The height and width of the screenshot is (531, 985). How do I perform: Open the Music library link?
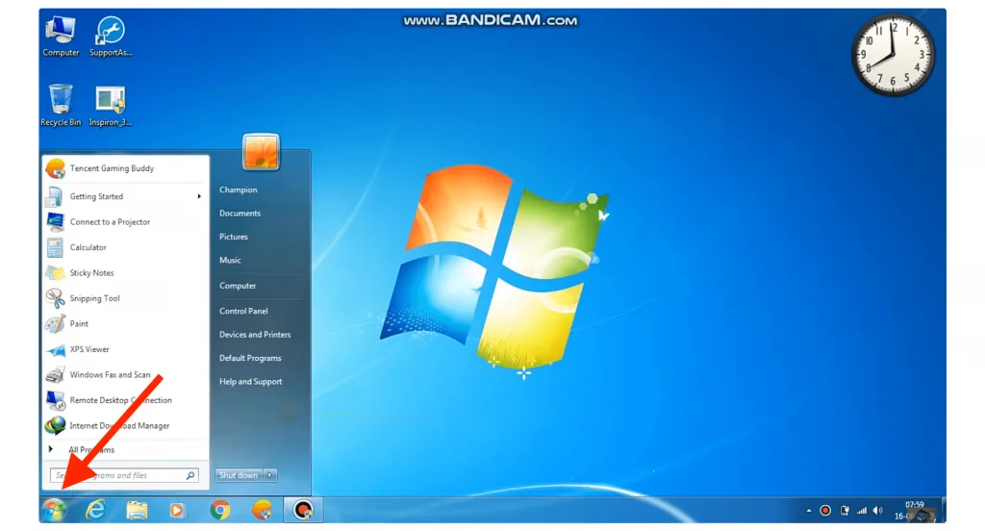(230, 260)
